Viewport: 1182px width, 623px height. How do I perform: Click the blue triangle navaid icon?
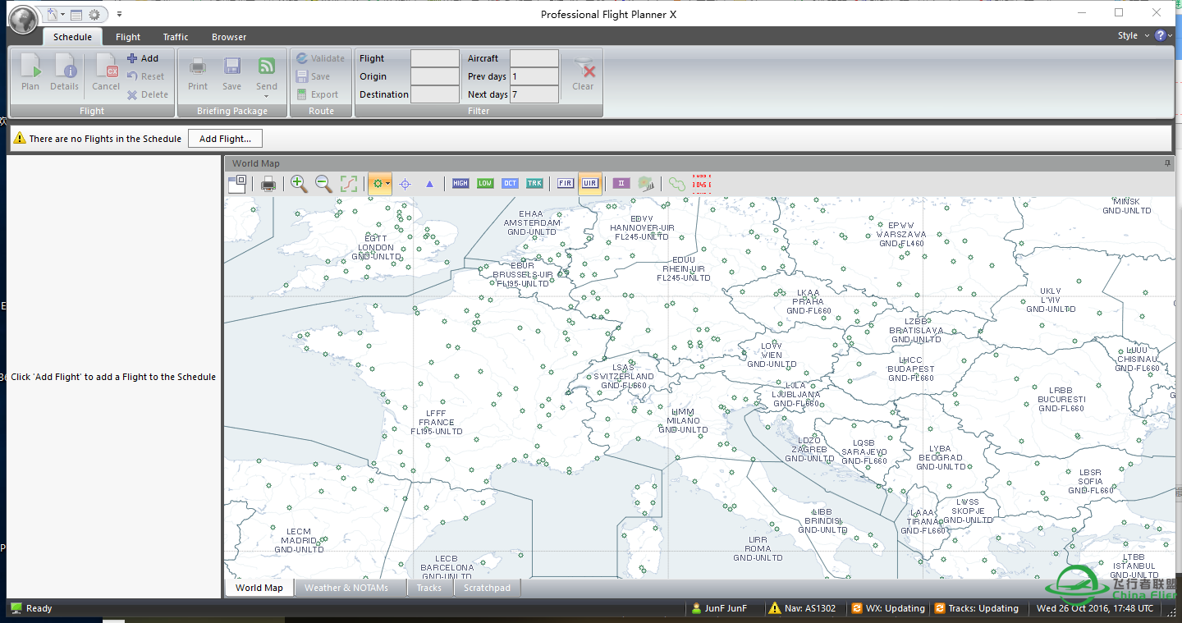pyautogui.click(x=429, y=184)
